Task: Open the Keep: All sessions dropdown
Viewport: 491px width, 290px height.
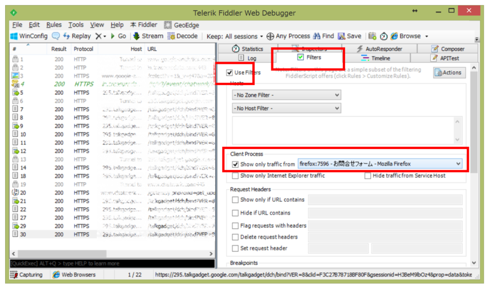Action: (235, 37)
